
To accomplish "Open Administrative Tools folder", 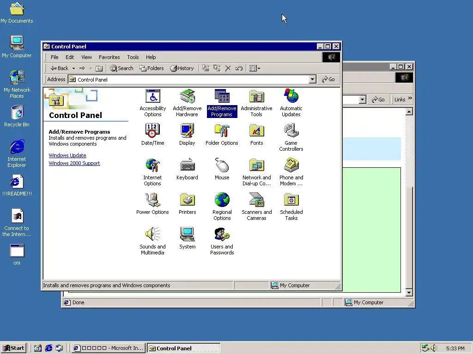I will click(x=256, y=103).
